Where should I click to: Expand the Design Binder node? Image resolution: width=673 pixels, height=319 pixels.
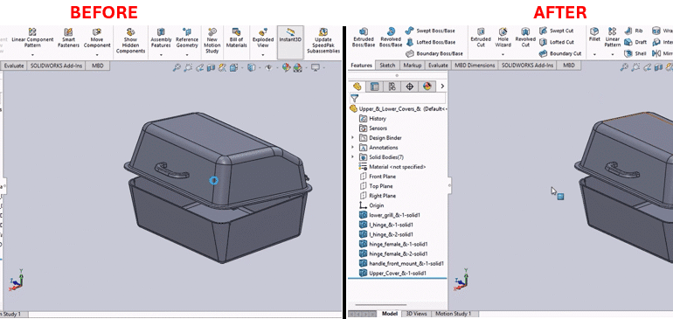click(x=353, y=138)
